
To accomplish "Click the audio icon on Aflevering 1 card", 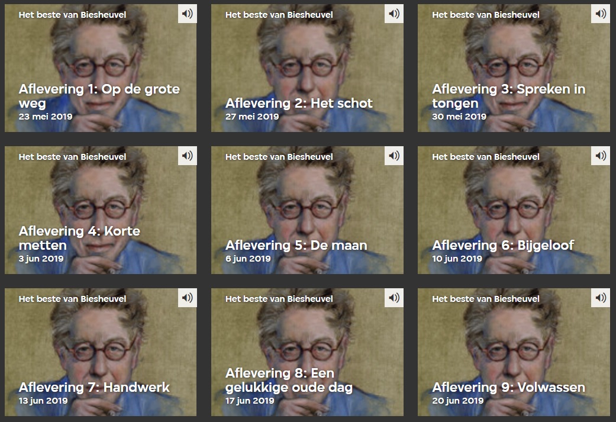I will [x=188, y=14].
